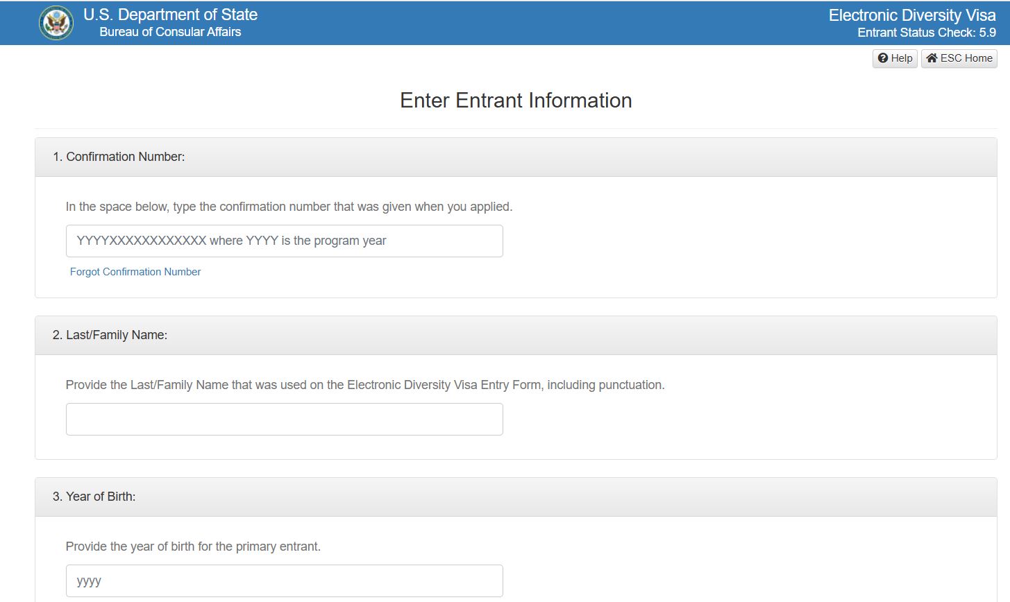Go to ESC Home text label
This screenshot has width=1010, height=602.
966,58
